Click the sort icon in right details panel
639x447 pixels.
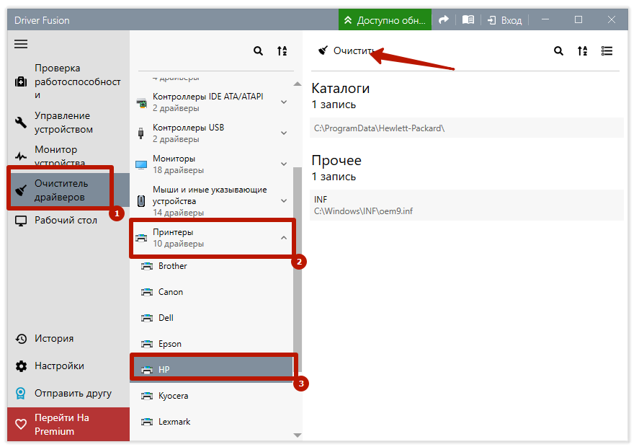[582, 51]
